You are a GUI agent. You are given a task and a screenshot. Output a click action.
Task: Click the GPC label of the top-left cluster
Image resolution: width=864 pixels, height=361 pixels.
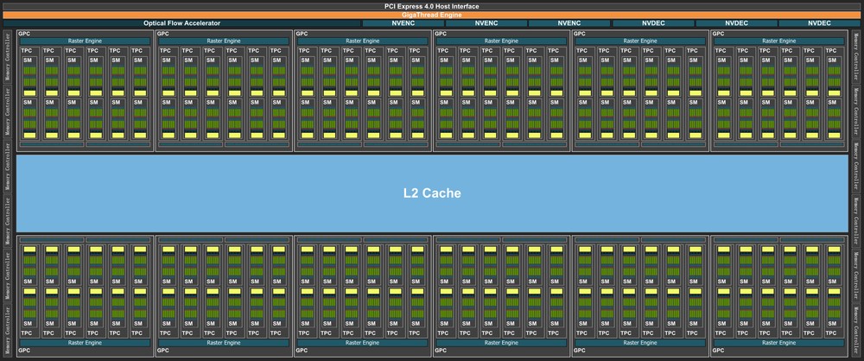[25, 34]
